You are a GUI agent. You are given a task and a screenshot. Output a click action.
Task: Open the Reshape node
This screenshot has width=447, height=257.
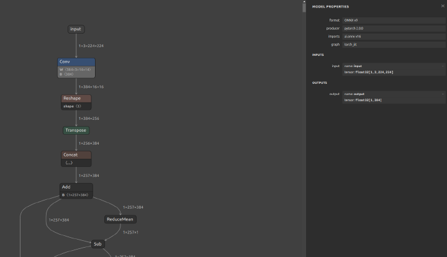click(x=76, y=99)
